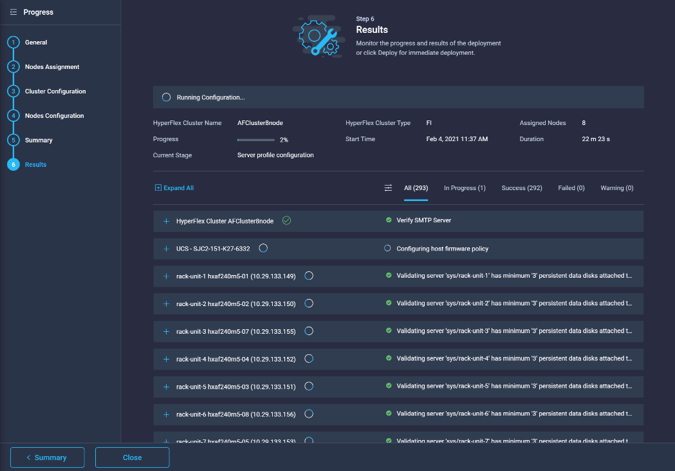The image size is (675, 471).
Task: Click the Progress sidebar heading
Action: point(39,12)
